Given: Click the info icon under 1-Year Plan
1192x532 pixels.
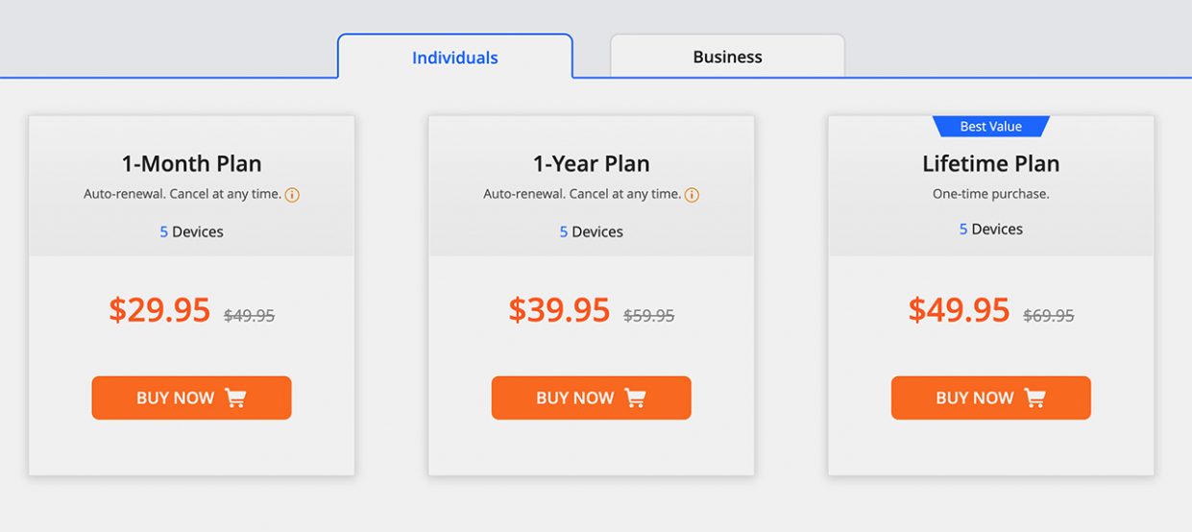Looking at the screenshot, I should coord(692,195).
